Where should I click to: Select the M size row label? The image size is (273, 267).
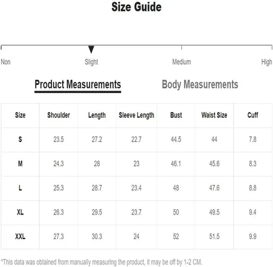(20, 164)
